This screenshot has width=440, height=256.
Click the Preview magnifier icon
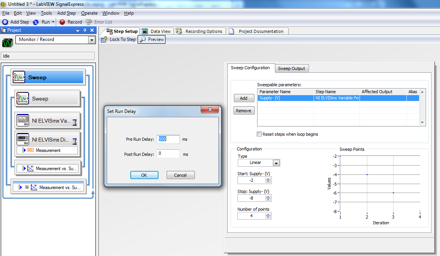(143, 39)
